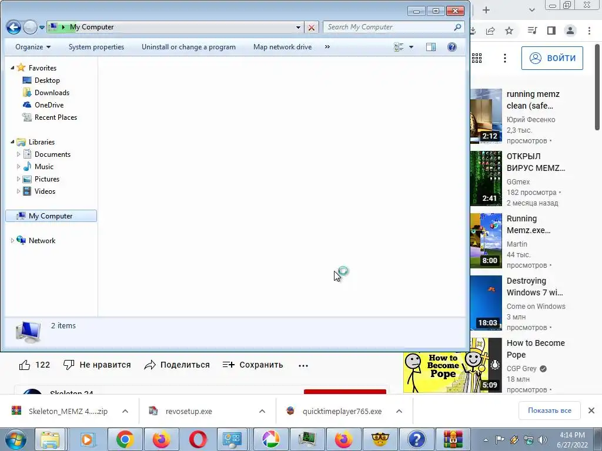The image size is (602, 451).
Task: Click the ВОЙТИ sign-in button
Action: click(x=552, y=58)
